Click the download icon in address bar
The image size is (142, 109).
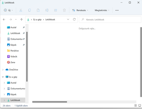coord(28,20)
